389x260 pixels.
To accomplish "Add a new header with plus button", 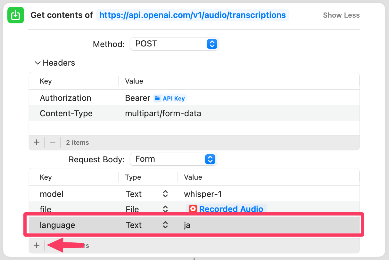I will (x=37, y=142).
